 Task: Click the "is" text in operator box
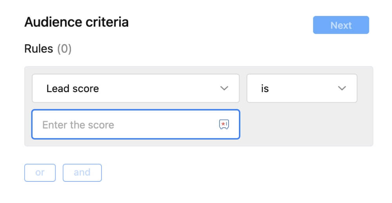pyautogui.click(x=265, y=89)
